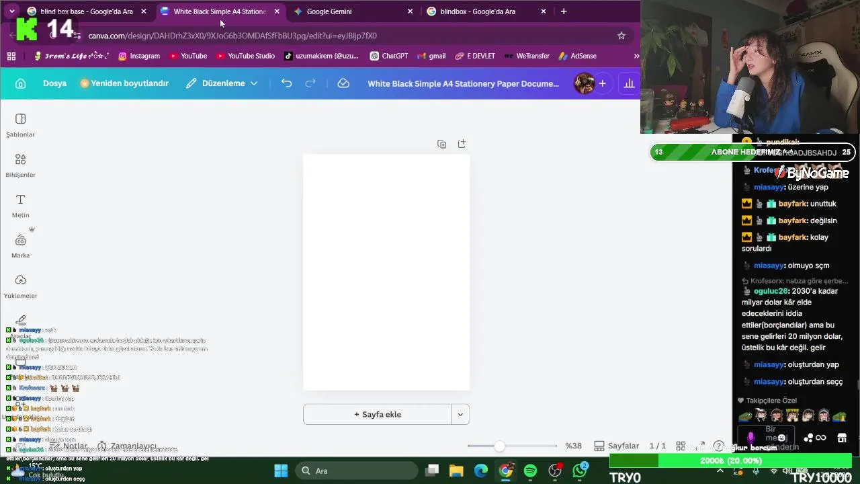Expand the Sayfa ekle options arrow
The width and height of the screenshot is (860, 484).
pyautogui.click(x=460, y=414)
